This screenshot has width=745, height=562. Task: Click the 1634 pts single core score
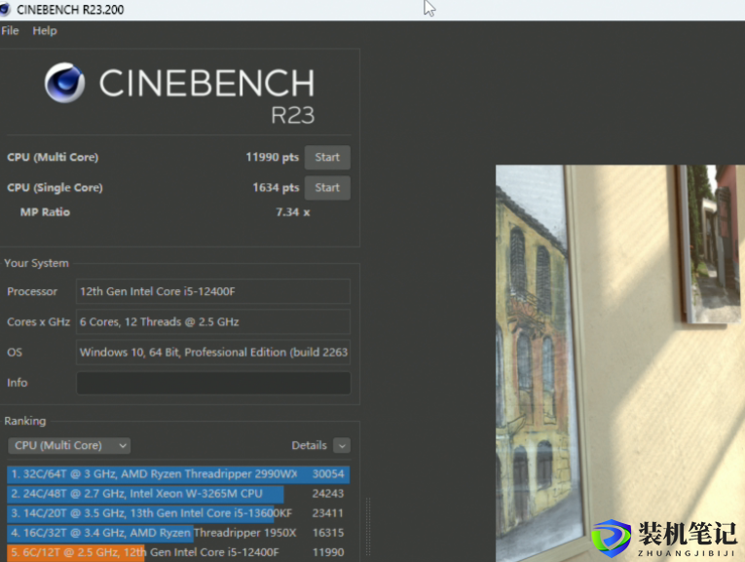pyautogui.click(x=276, y=188)
